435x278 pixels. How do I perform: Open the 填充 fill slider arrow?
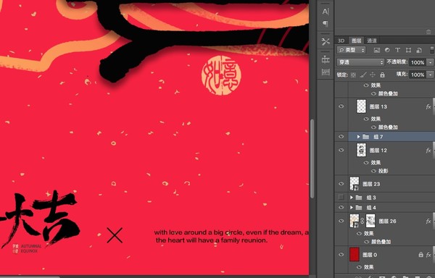[430, 75]
